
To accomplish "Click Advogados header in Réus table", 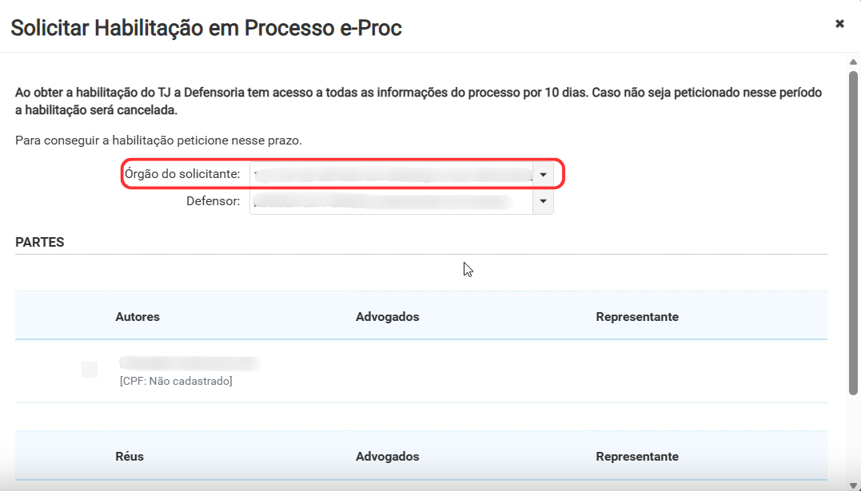I will (387, 457).
